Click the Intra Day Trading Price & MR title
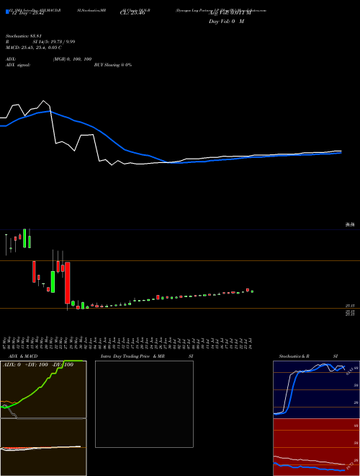 tap(132, 356)
